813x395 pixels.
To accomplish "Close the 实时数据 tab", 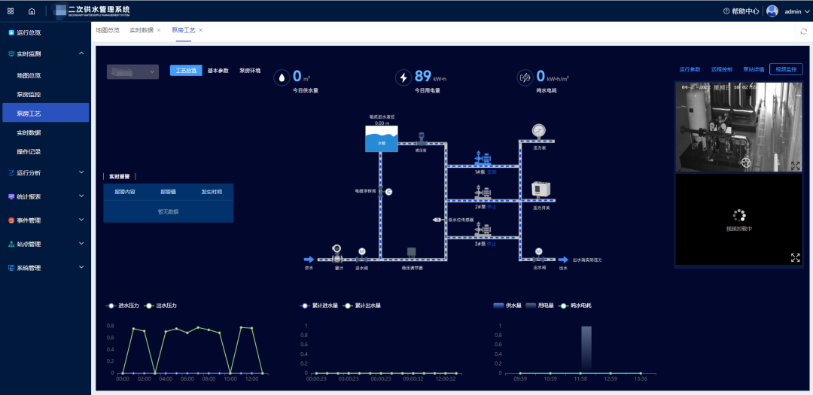I will (159, 30).
